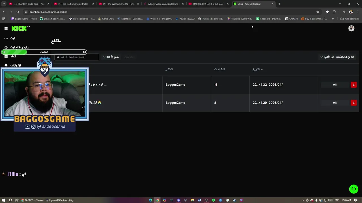Image resolution: width=362 pixels, height=203 pixels.
Task: Click the KICK logo
Action: coord(21,28)
